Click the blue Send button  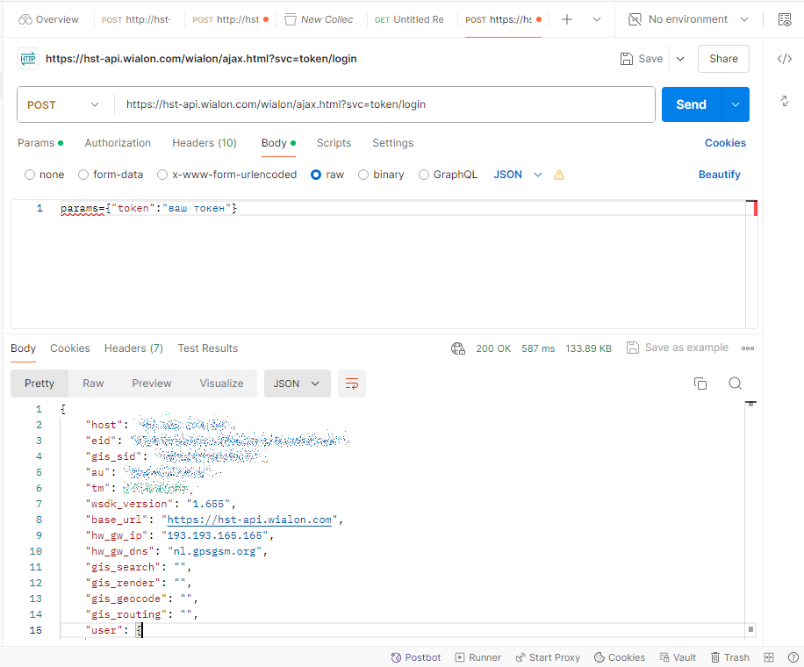click(x=690, y=104)
